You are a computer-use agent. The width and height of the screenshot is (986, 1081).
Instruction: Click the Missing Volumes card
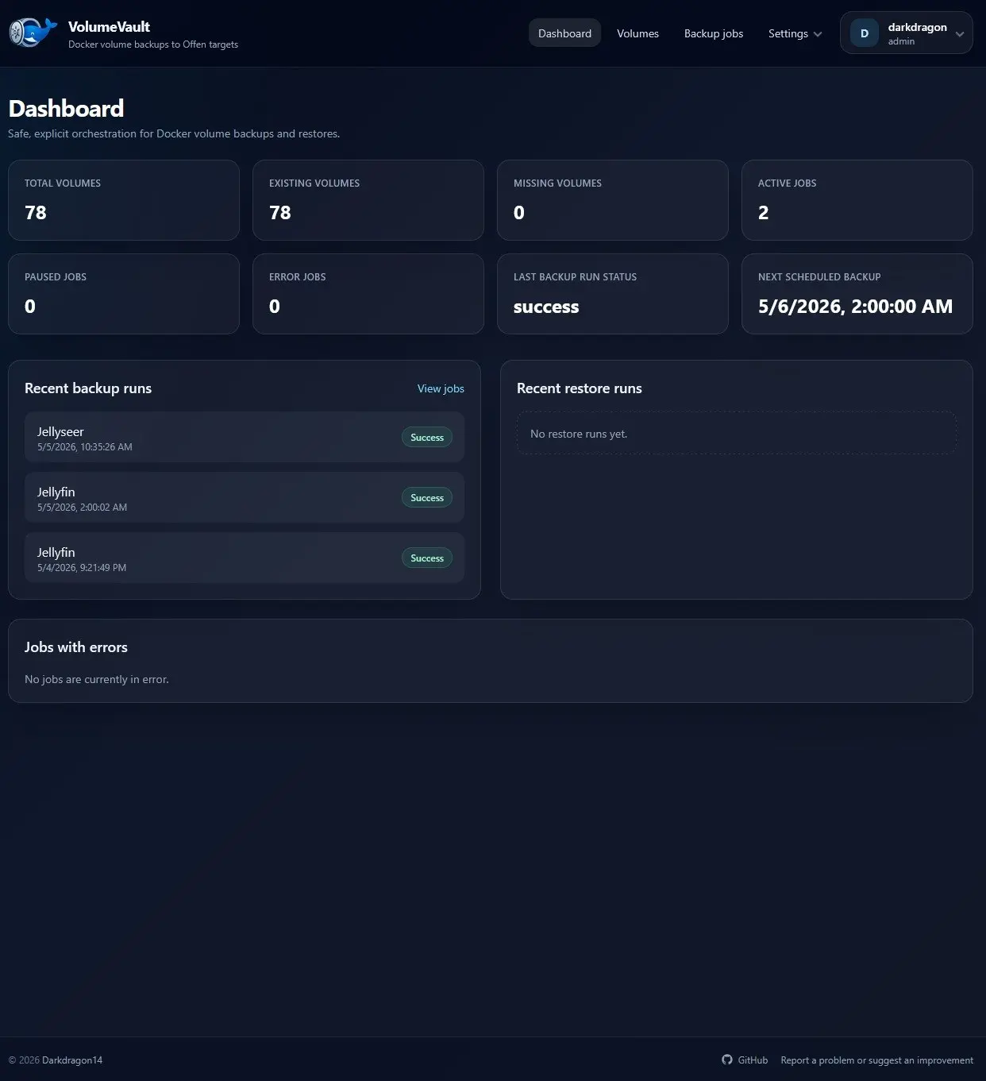click(x=612, y=200)
